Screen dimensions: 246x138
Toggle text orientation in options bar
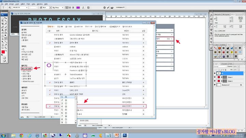(10, 8)
